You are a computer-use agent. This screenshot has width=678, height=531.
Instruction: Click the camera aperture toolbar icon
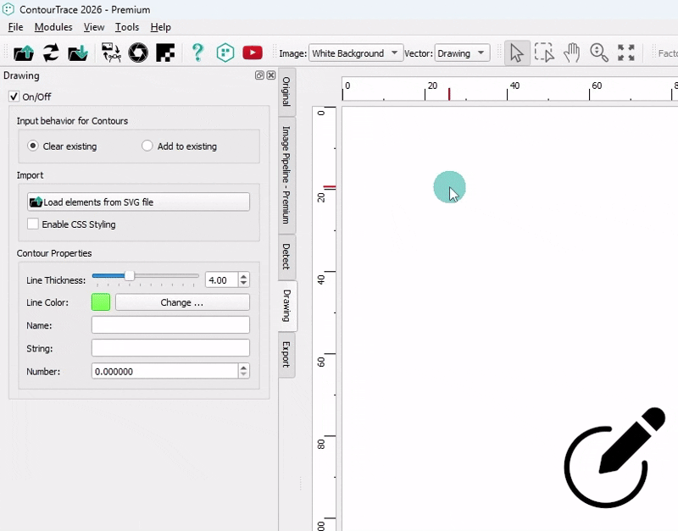138,53
